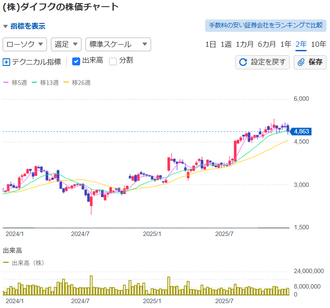330x308 pixels.
Task: Enable the 分割 checkbox
Action: click(113, 61)
